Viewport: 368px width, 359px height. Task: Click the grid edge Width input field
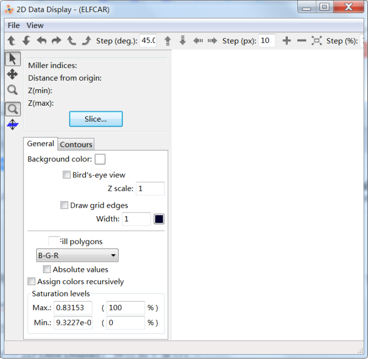coord(136,219)
